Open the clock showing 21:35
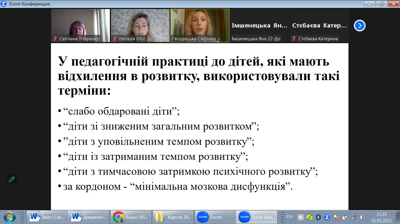Image resolution: width=400 pixels, height=224 pixels. click(x=382, y=217)
